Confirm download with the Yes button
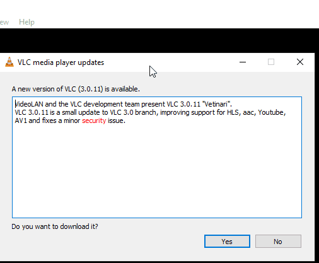Screen dimensions: 319x263 pyautogui.click(x=227, y=242)
